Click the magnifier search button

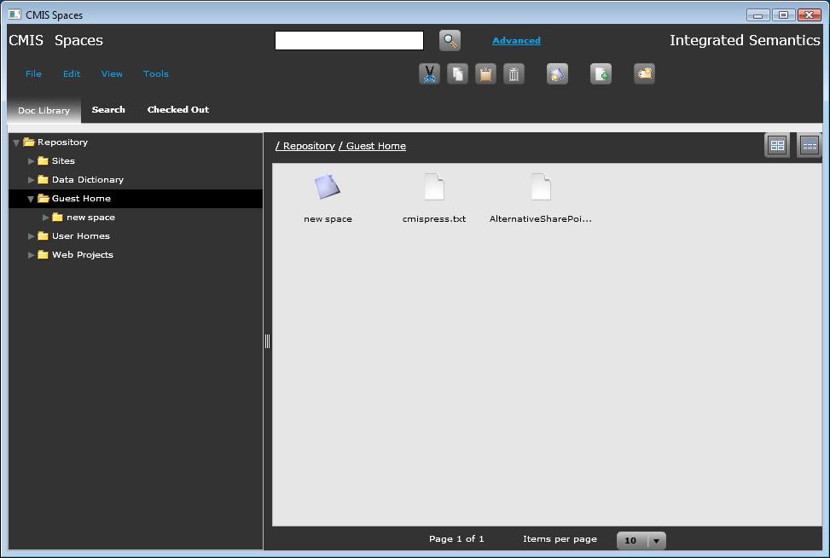450,40
